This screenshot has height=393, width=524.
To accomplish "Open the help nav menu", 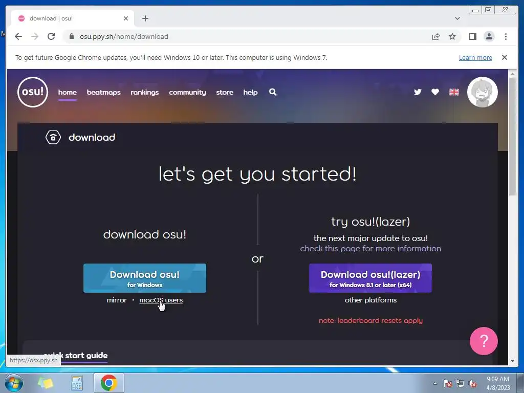I will coord(250,92).
